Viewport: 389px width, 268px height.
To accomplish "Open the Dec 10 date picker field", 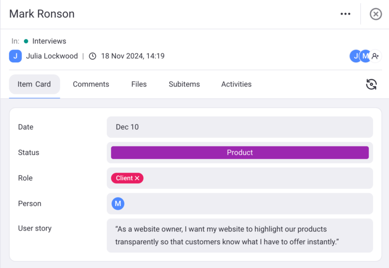I will point(240,127).
